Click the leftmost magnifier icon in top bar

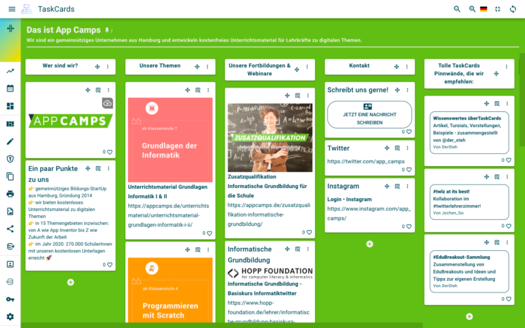coord(457,9)
